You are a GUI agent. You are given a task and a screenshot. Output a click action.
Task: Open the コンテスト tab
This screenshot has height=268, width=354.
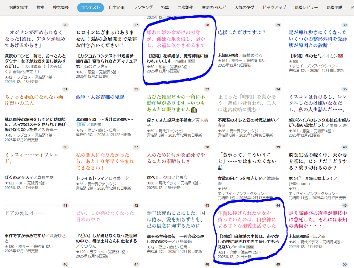pos(90,7)
